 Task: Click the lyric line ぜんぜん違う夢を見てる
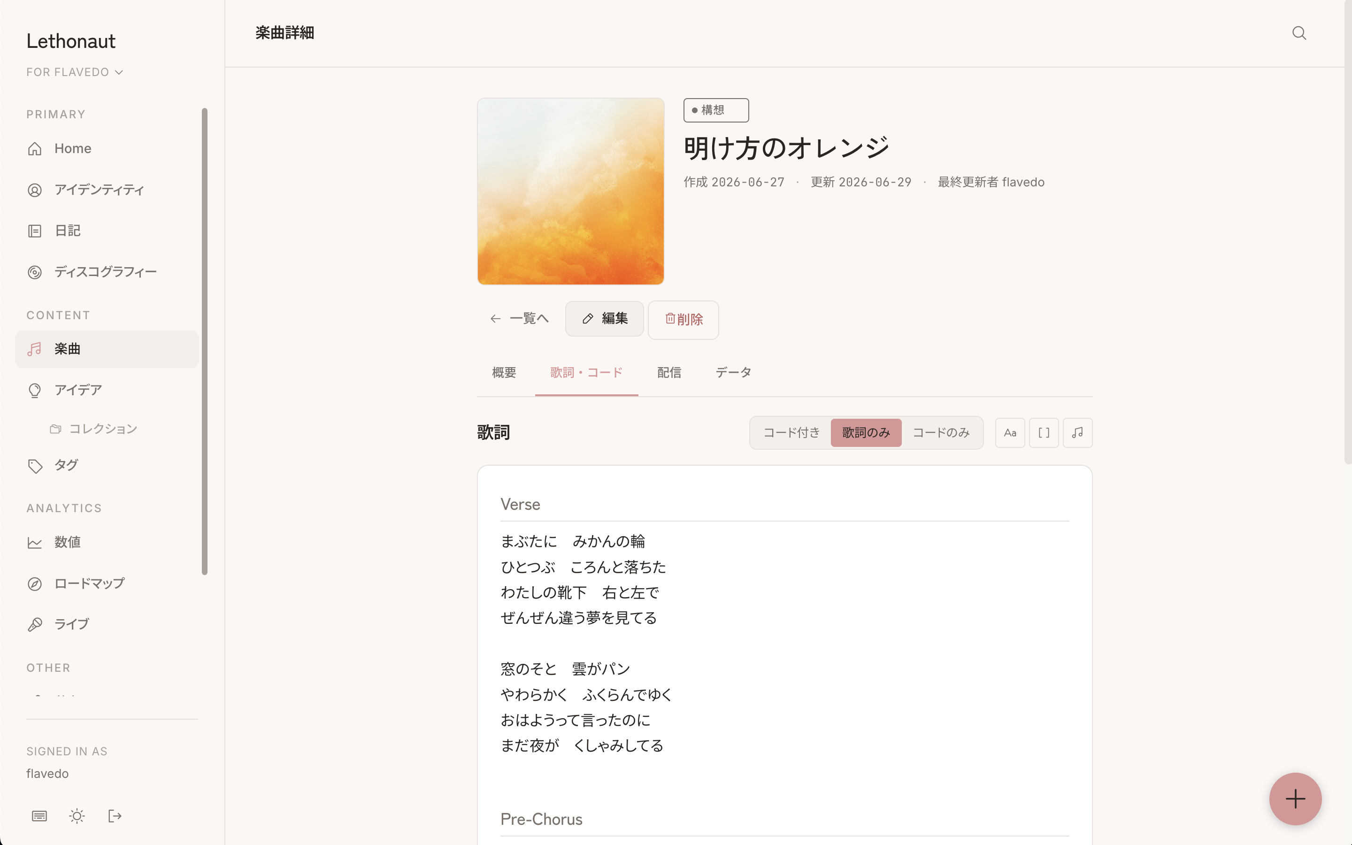click(579, 617)
